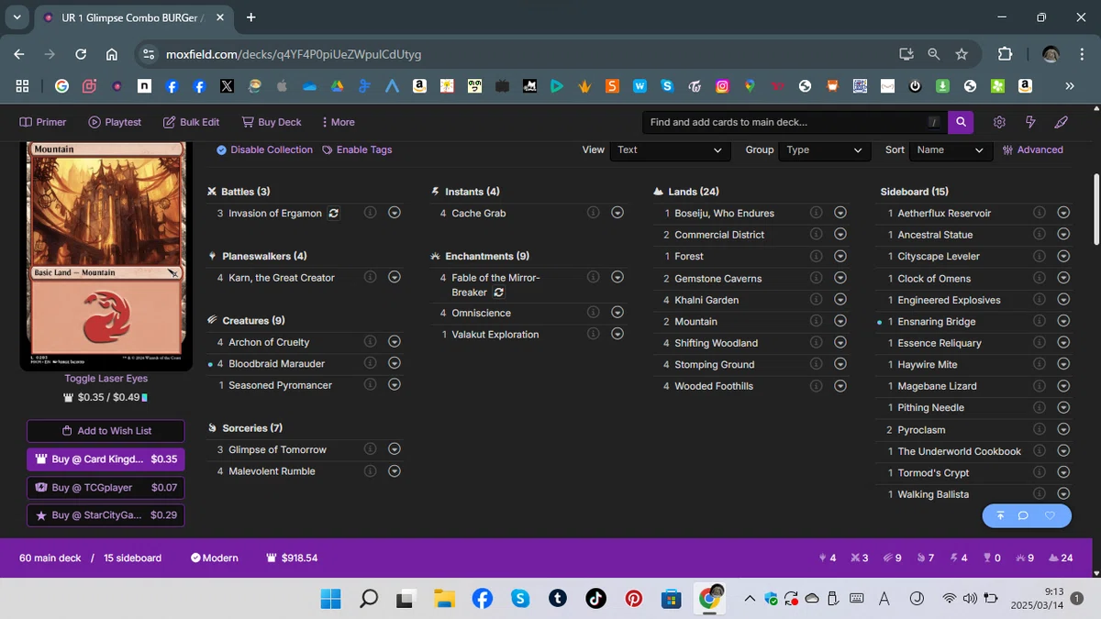Open the Buy Deck menu
The image size is (1101, 619).
(272, 122)
